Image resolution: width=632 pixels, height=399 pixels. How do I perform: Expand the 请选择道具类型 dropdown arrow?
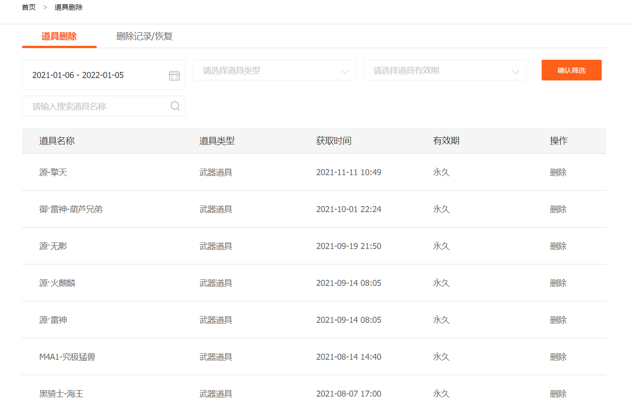tap(345, 71)
